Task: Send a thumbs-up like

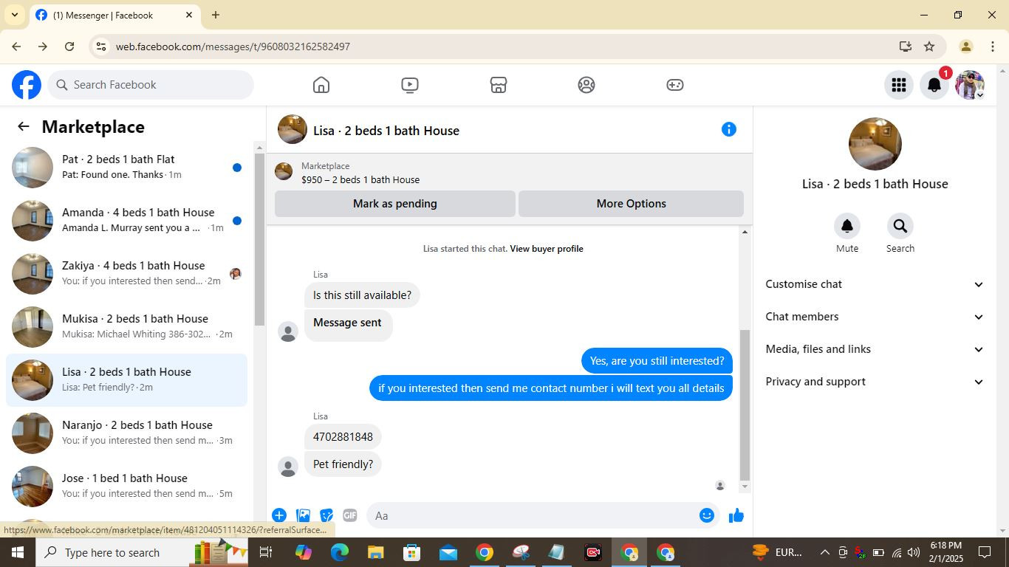Action: (x=736, y=515)
